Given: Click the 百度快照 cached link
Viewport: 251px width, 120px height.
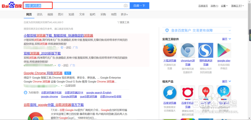Looking at the screenshot, I should [x=71, y=86].
